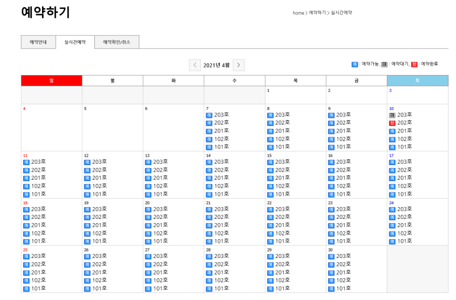Select room 203호 on April 13
This screenshot has width=456, height=300.
pos(160,162)
